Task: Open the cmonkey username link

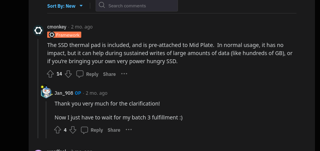Action: pos(57,27)
